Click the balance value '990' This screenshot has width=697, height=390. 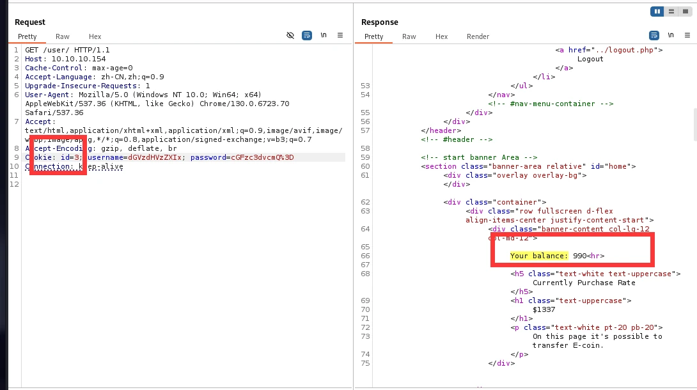pos(579,256)
